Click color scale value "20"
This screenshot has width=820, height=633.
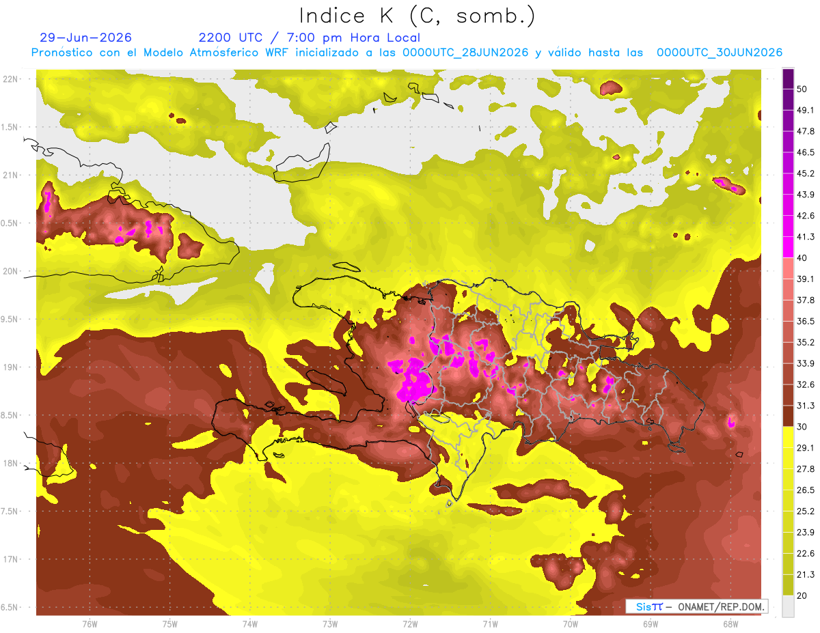(x=802, y=595)
